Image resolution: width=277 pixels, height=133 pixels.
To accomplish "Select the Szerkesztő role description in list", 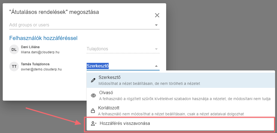I will click(149, 83).
